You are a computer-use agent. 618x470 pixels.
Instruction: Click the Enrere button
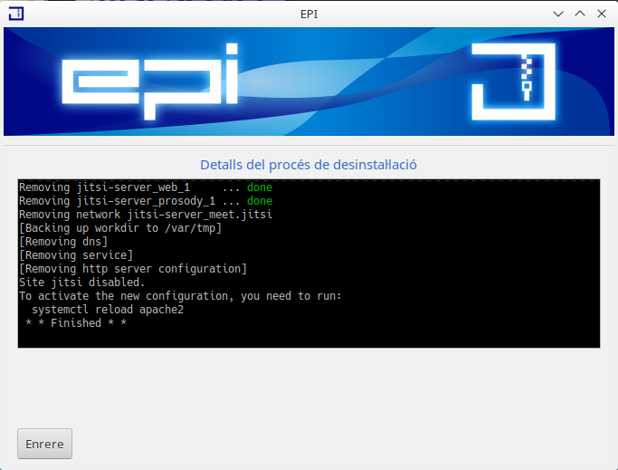[44, 444]
